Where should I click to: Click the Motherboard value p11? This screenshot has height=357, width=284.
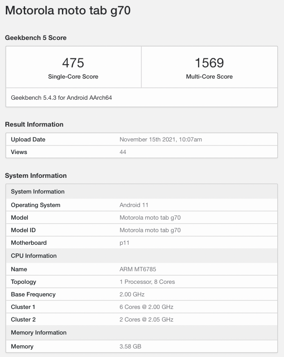124,243
